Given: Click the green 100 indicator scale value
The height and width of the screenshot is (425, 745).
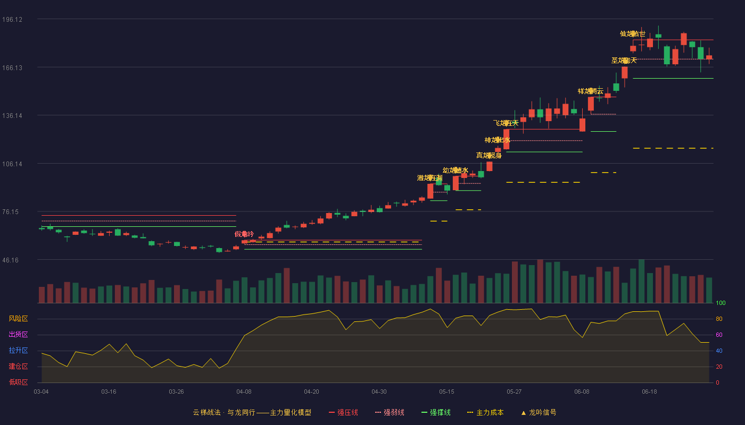Looking at the screenshot, I should click(721, 303).
